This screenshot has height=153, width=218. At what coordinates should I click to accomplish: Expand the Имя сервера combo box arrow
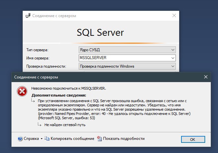click(173, 58)
